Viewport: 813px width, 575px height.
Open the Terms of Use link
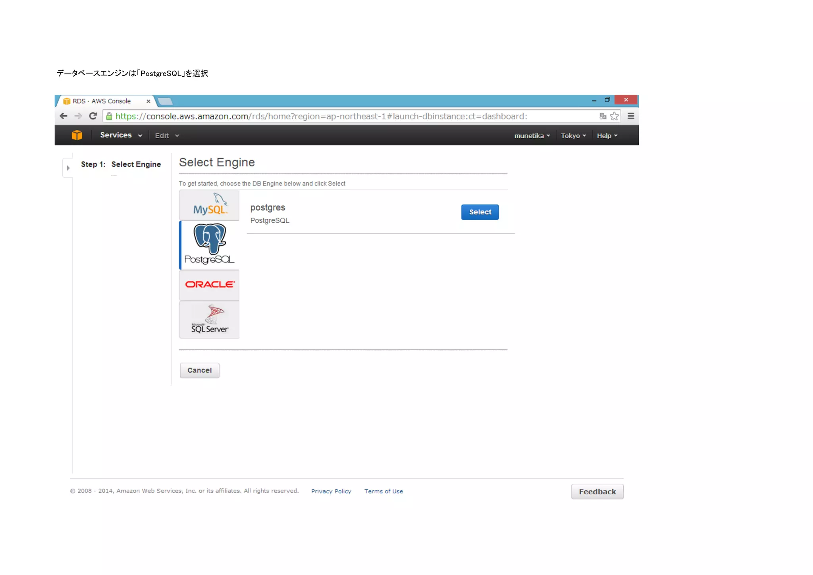tap(383, 491)
